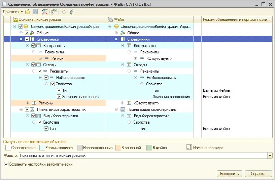Click the Общие icon in Файл column
The width and height of the screenshot is (275, 180).
pyautogui.click(x=123, y=33)
